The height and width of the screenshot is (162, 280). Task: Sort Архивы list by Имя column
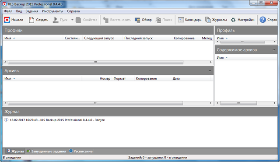click(42, 78)
